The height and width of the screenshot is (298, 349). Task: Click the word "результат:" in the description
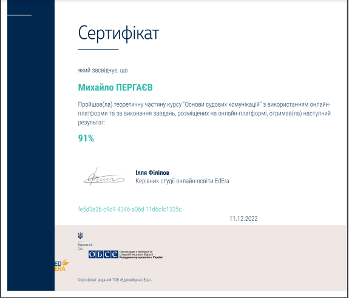92,123
